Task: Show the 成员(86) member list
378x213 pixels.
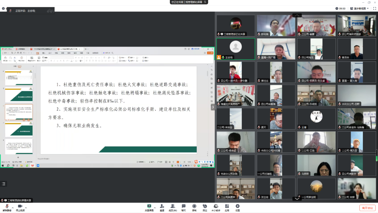Action: pyautogui.click(x=173, y=207)
